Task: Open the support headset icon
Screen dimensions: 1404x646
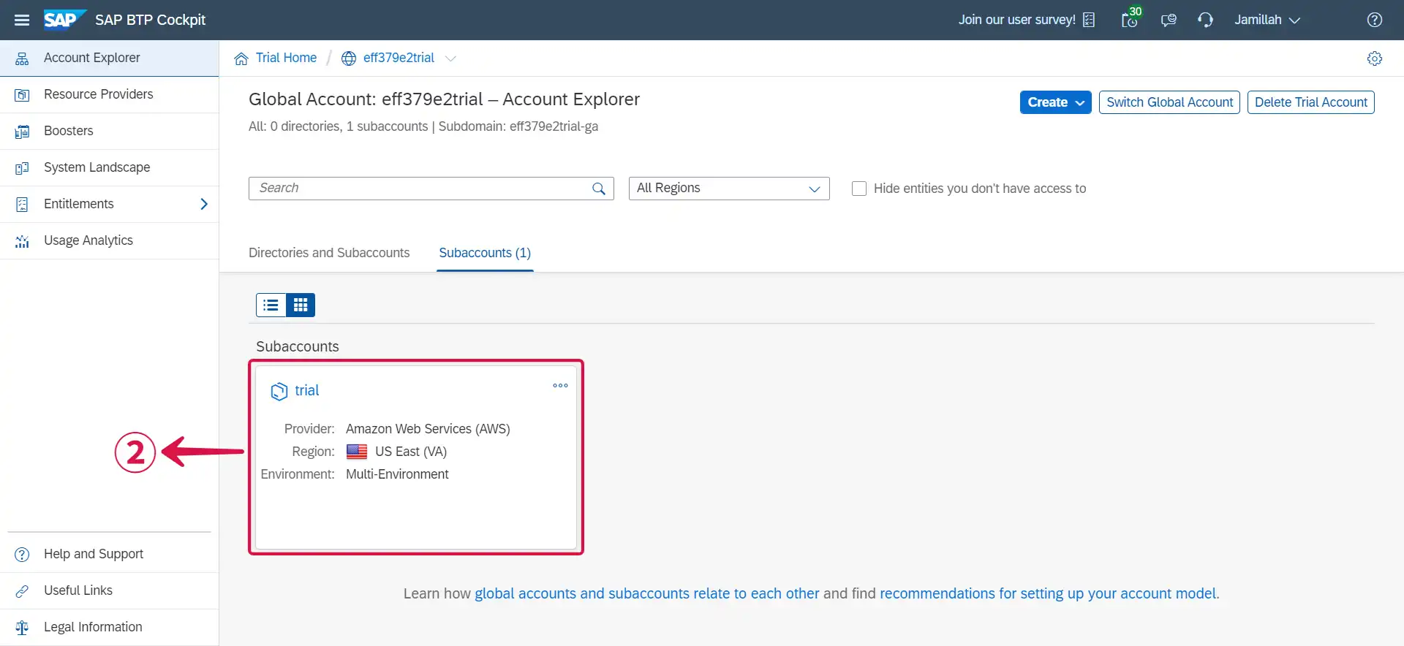Action: [1205, 20]
